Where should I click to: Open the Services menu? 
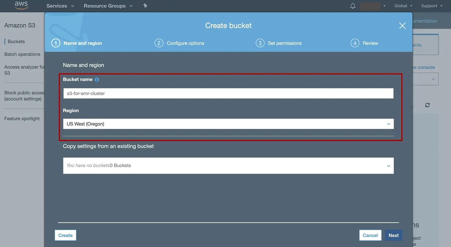[x=60, y=6]
